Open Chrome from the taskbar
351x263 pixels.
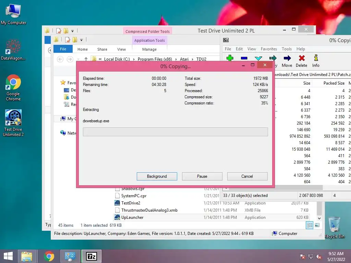click(49, 256)
